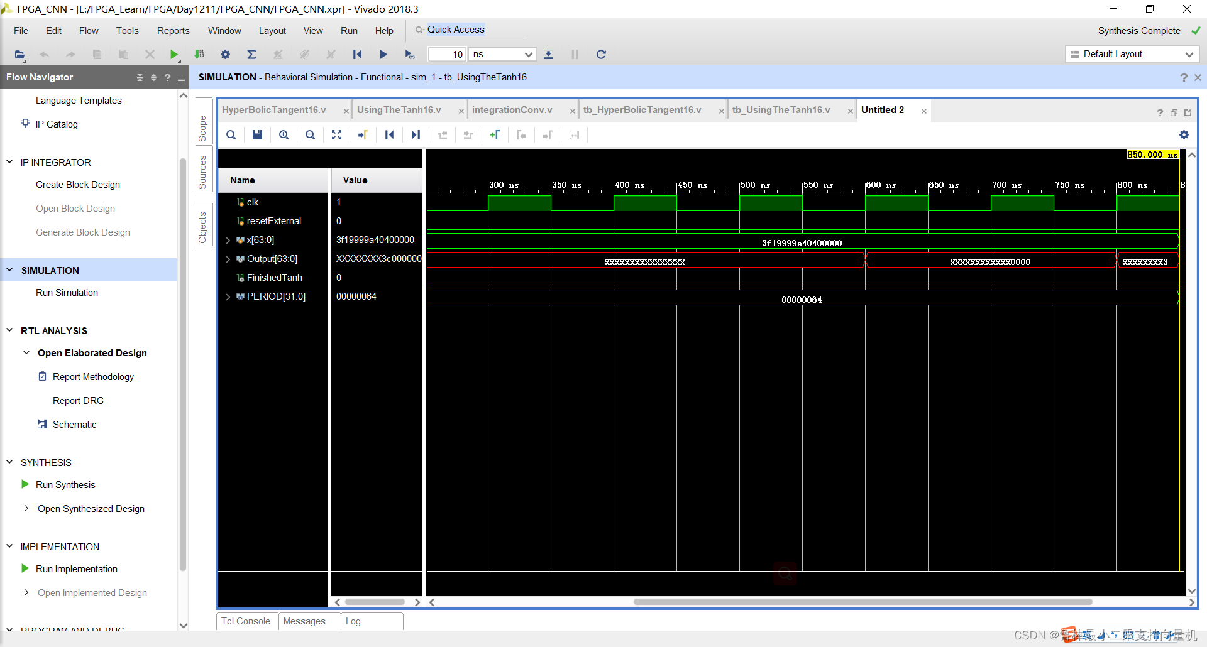This screenshot has height=647, width=1207.
Task: Open the time unit ns dropdown
Action: point(502,55)
